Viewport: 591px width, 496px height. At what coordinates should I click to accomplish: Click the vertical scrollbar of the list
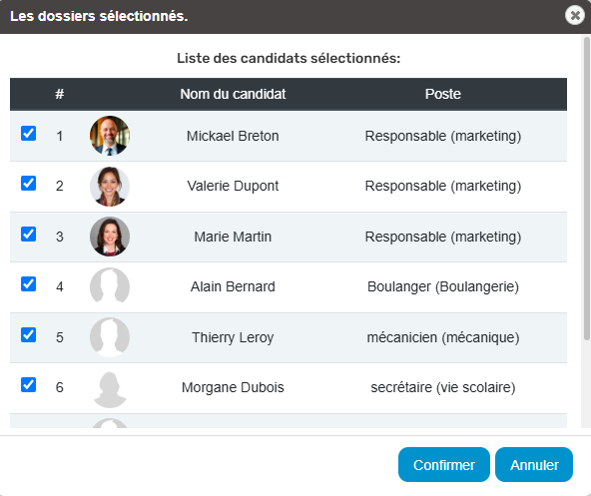[586, 189]
